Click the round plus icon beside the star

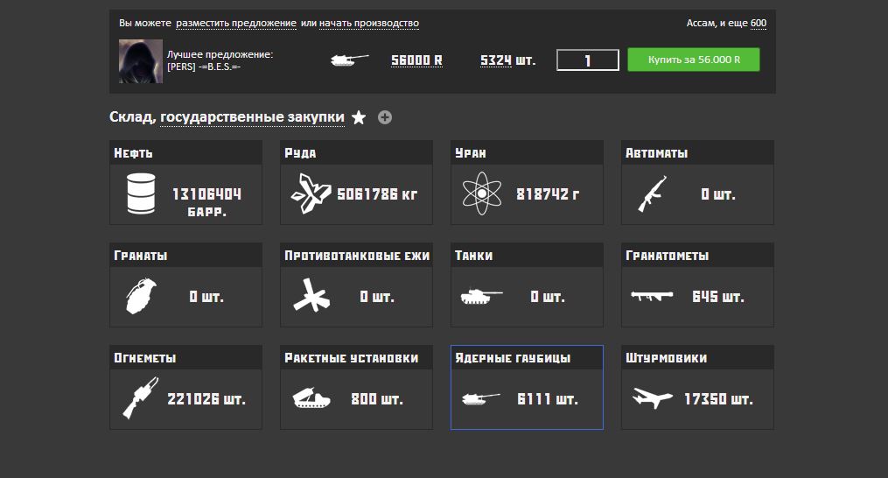point(385,117)
